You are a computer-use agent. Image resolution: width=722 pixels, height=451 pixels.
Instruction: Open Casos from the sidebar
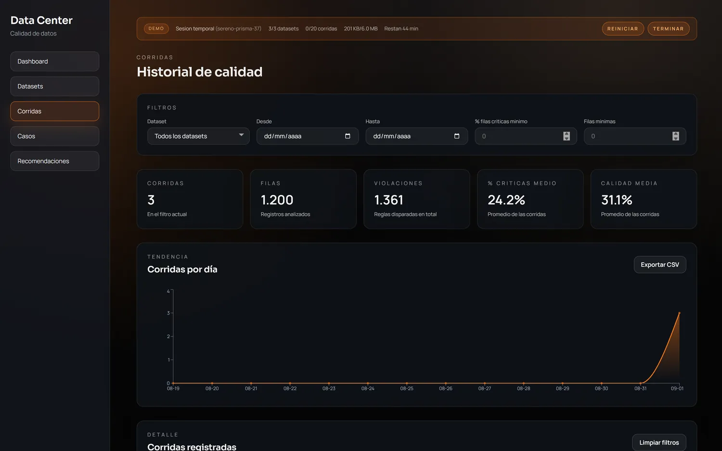click(54, 136)
